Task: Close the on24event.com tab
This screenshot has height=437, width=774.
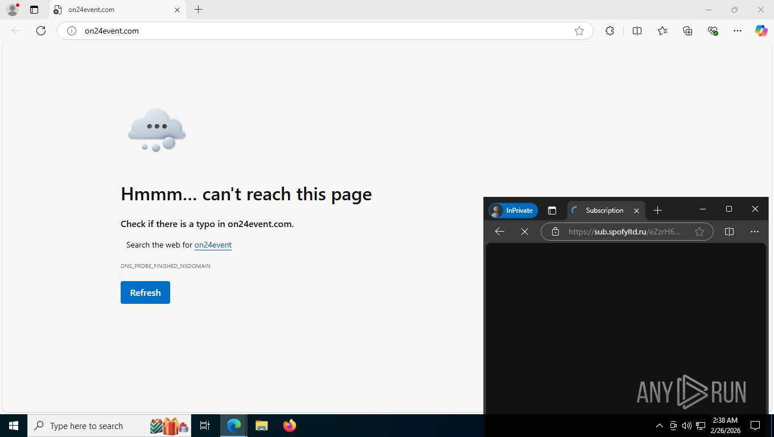Action: [177, 10]
